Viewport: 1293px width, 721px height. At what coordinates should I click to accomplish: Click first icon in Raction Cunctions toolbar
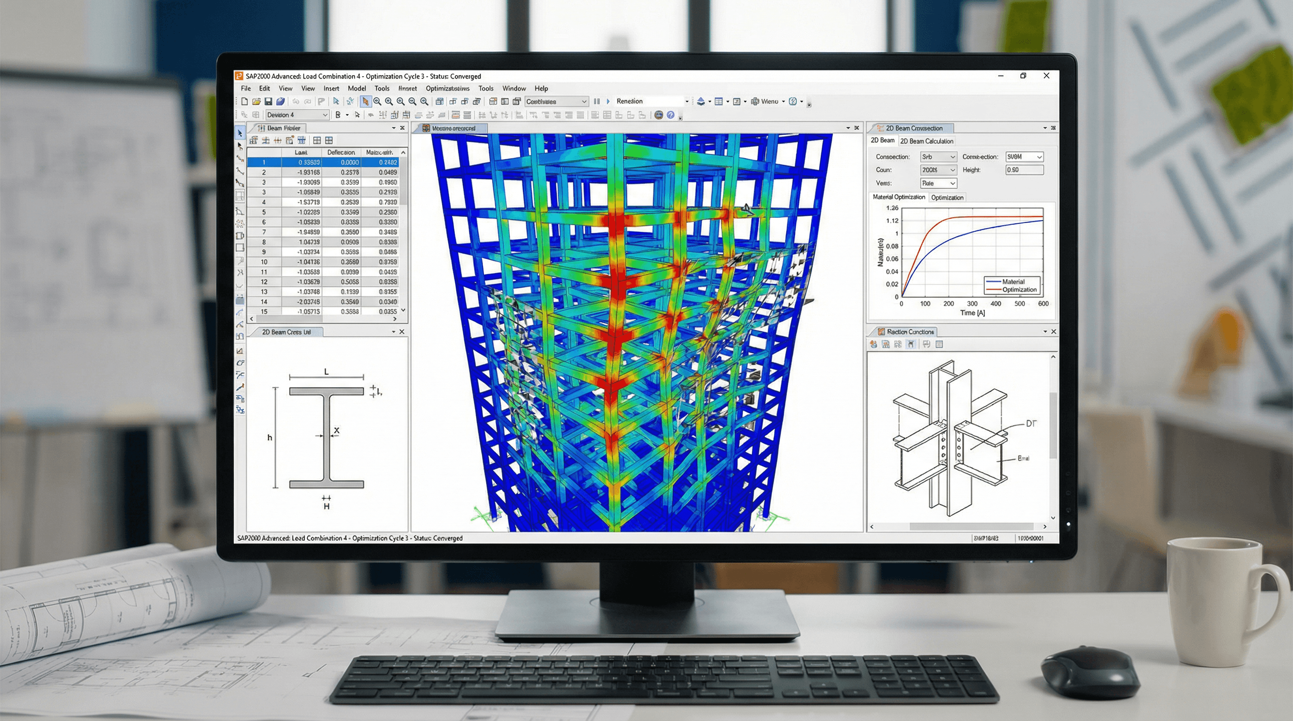click(x=874, y=345)
